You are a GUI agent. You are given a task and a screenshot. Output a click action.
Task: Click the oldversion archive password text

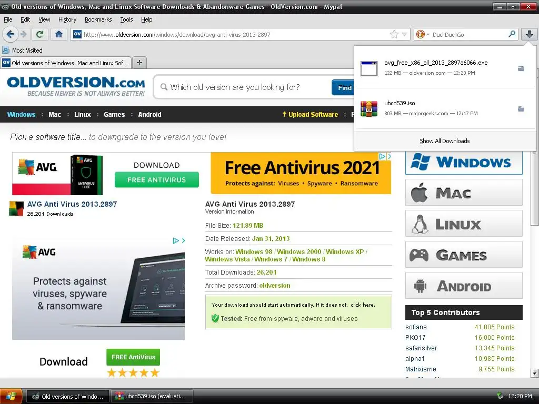pos(275,286)
